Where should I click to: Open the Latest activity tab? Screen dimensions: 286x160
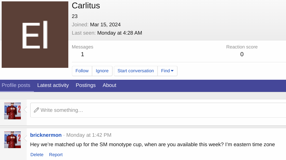53,85
